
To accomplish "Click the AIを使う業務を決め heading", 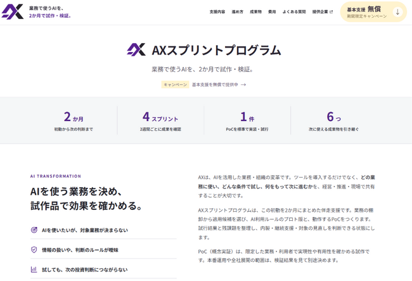I will point(86,199).
